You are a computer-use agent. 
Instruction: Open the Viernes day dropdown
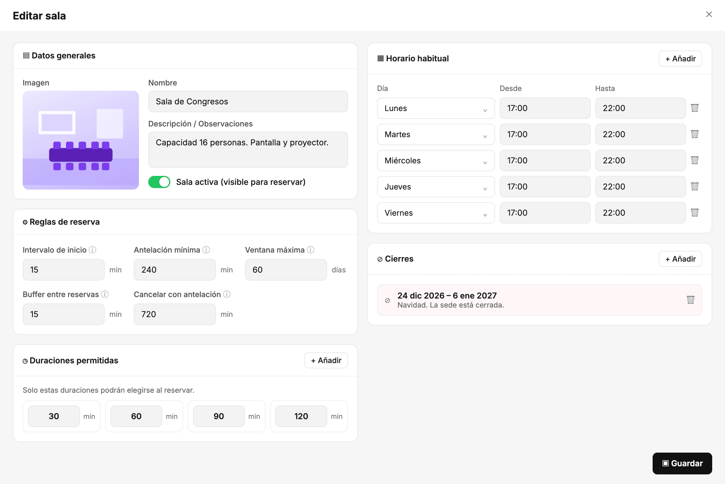[x=435, y=213]
